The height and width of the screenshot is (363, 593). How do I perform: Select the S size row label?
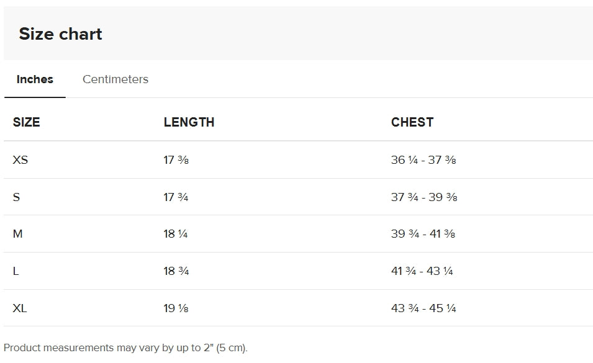coord(16,197)
